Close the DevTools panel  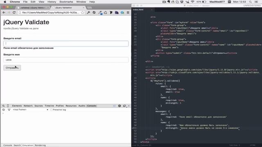(129, 106)
